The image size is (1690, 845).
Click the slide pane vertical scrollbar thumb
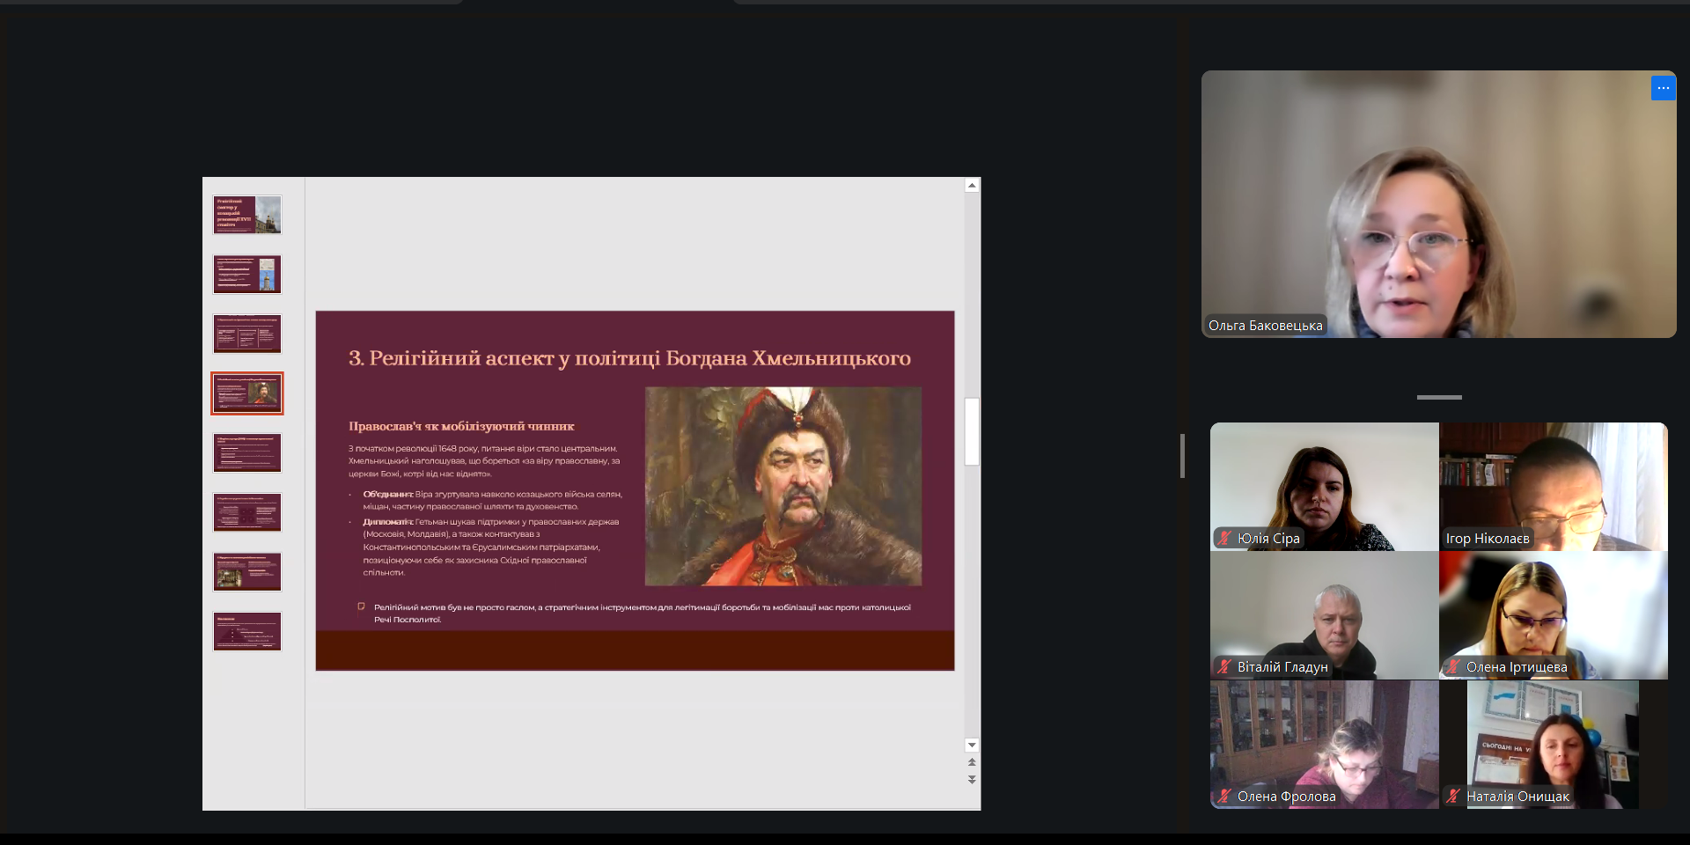pos(972,431)
